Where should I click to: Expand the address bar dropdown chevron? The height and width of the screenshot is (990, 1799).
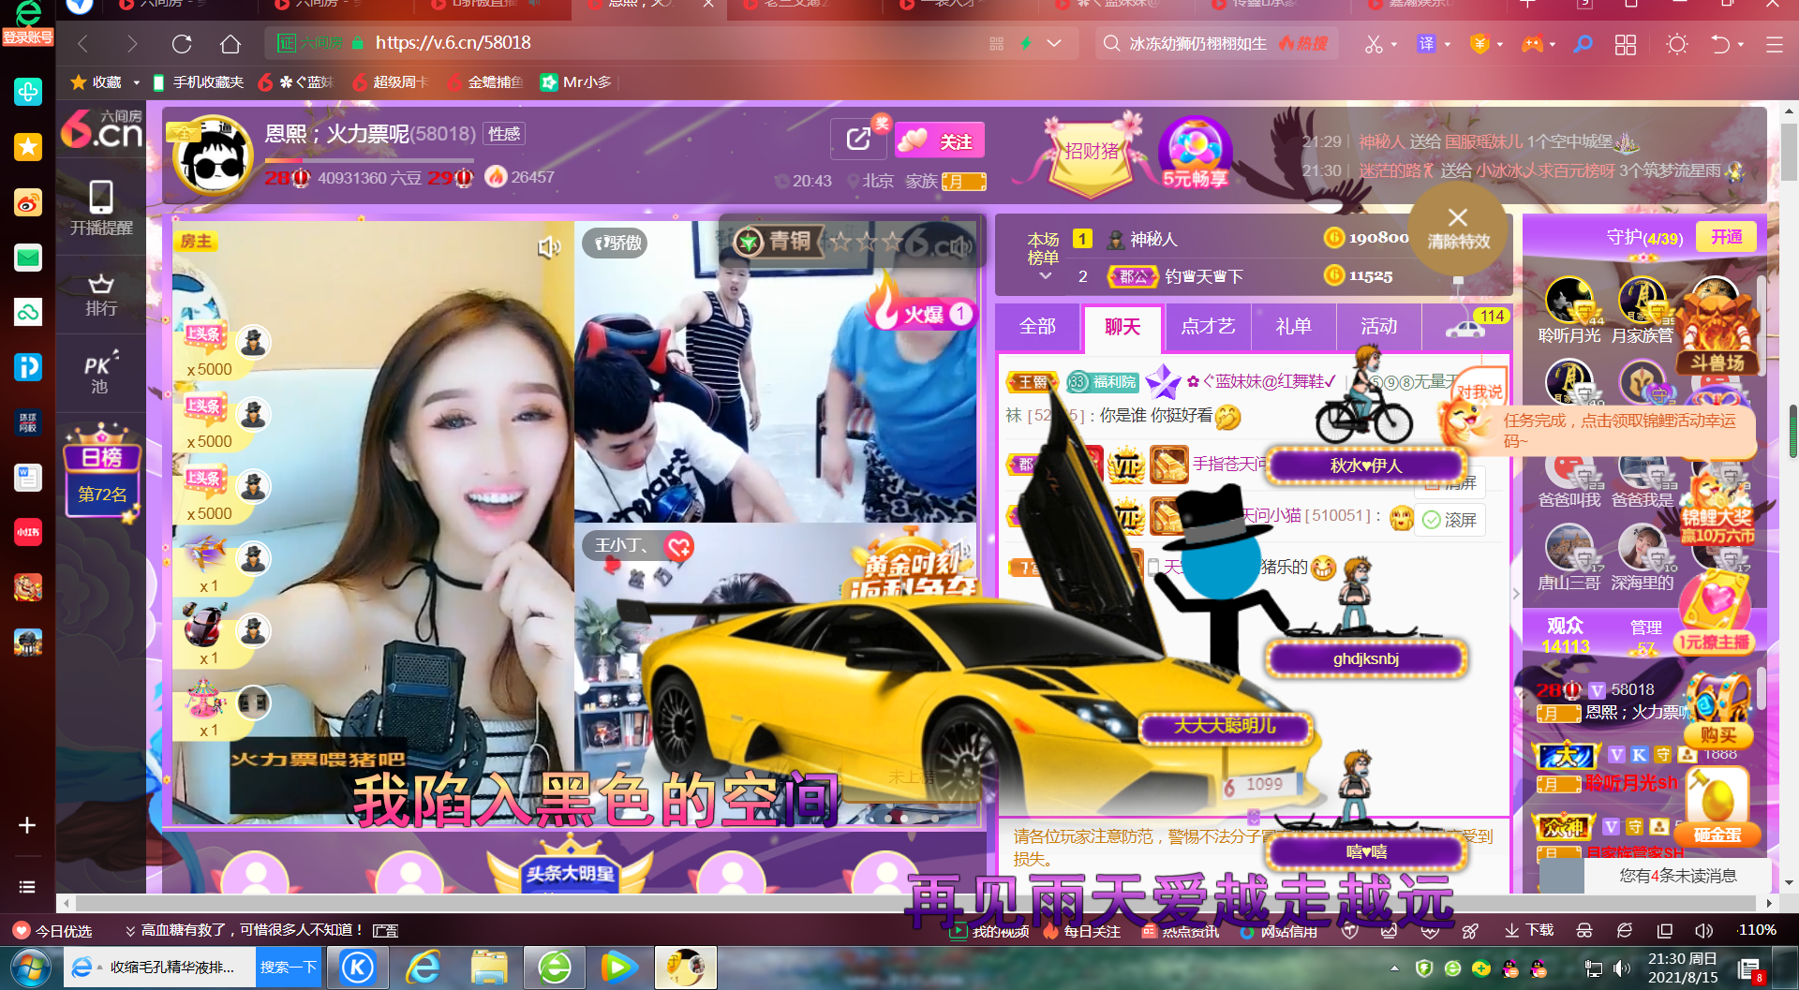1054,43
